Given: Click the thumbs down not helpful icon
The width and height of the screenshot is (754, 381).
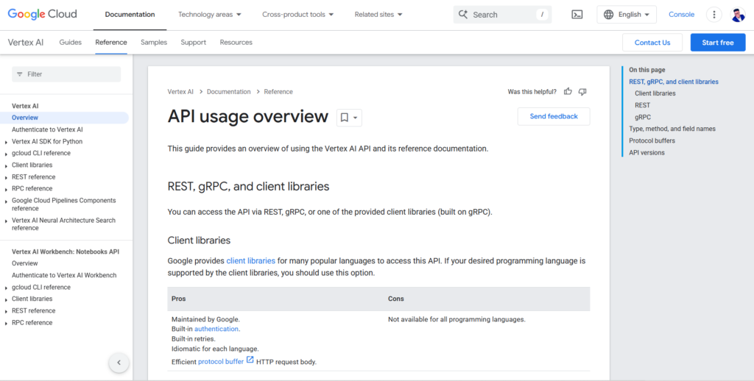Looking at the screenshot, I should click(582, 91).
